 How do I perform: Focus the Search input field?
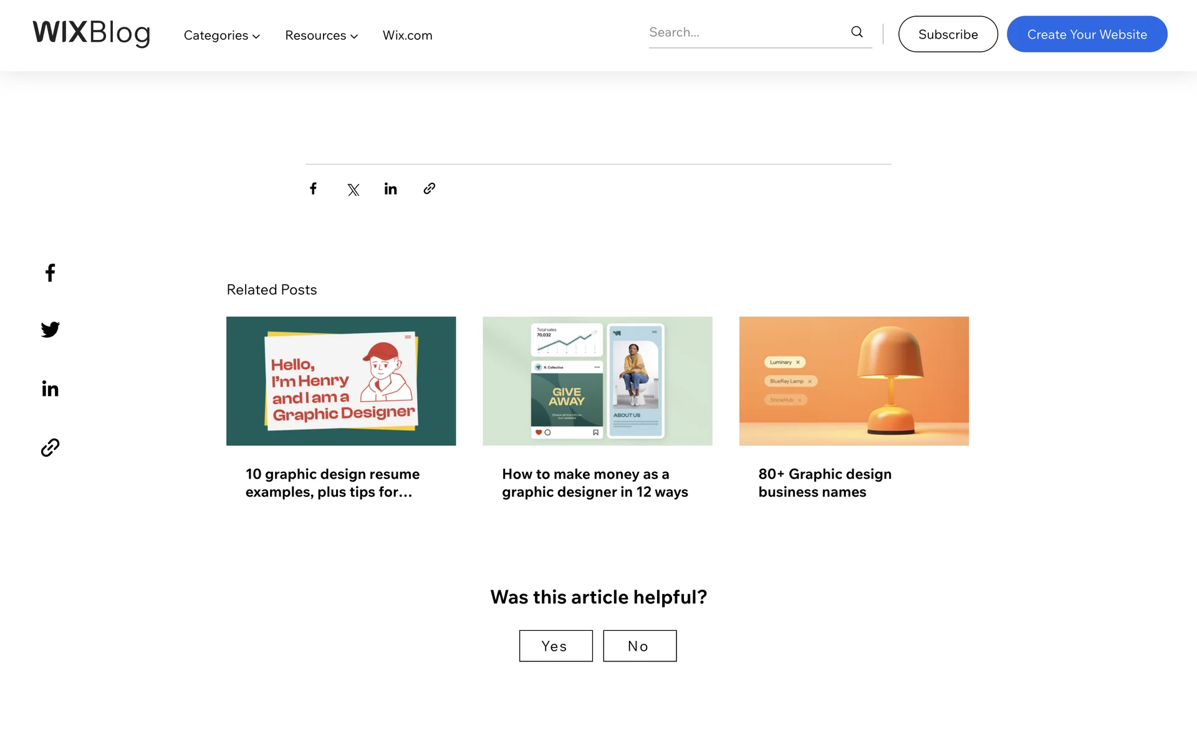(x=745, y=32)
